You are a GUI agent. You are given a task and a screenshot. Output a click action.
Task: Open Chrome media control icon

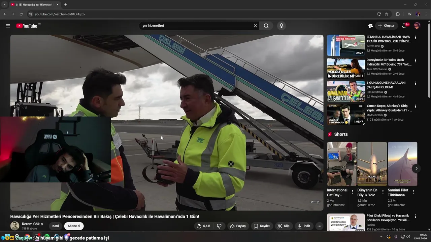tap(410, 14)
